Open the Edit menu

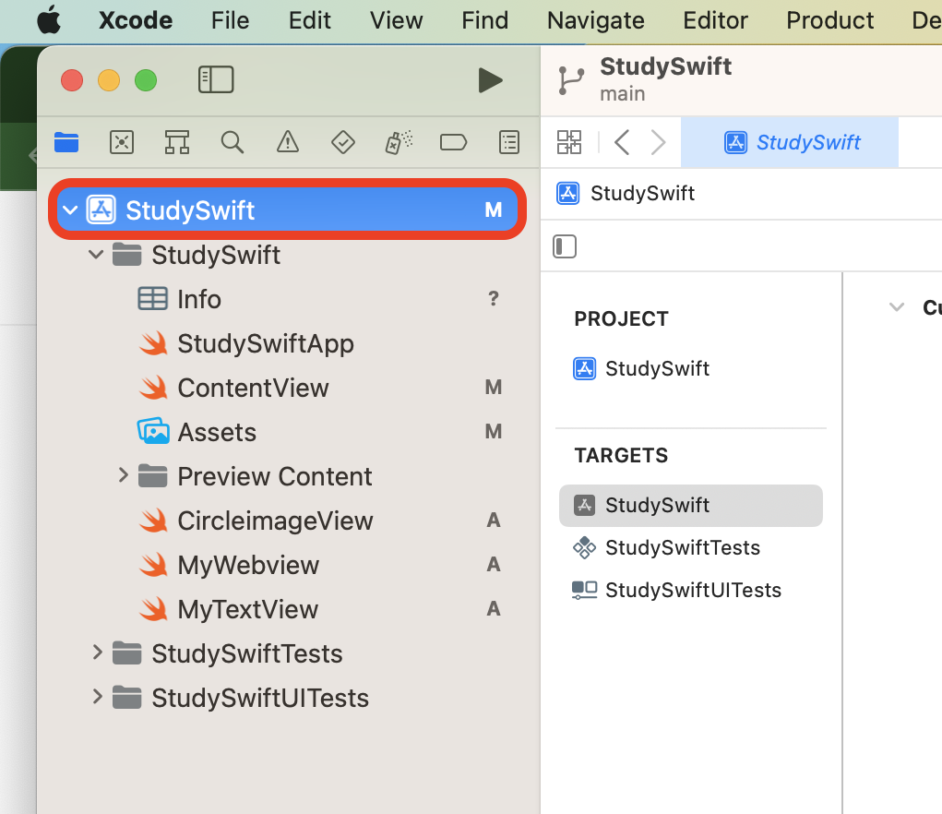coord(309,20)
